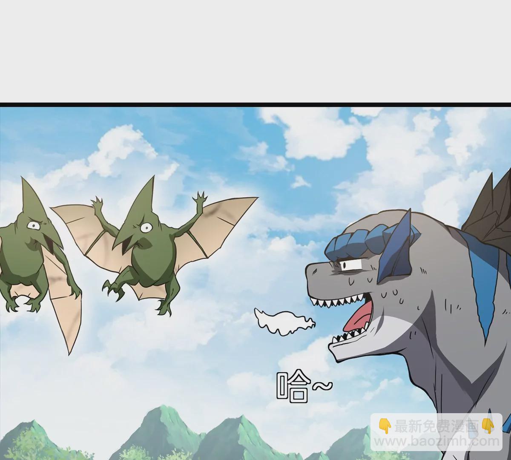The height and width of the screenshot is (460, 511).
Task: Click the white breath puff cloud
Action: [284, 322]
